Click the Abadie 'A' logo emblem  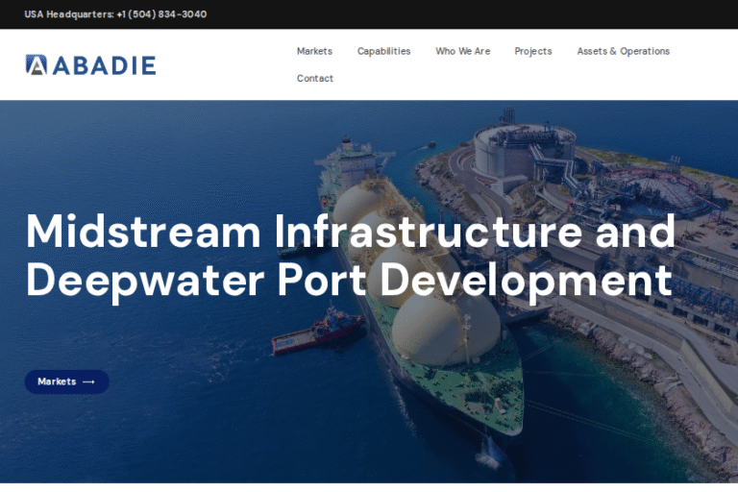pos(36,64)
